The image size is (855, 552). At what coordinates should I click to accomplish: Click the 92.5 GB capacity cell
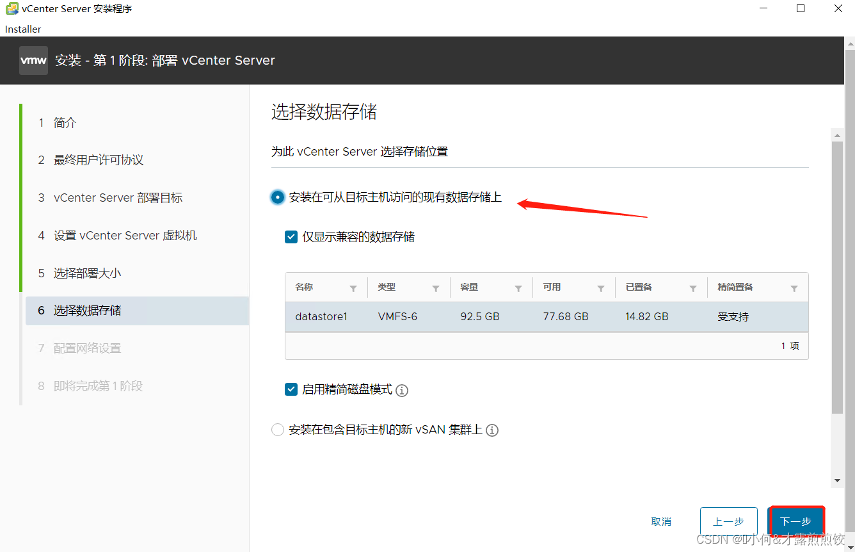480,316
